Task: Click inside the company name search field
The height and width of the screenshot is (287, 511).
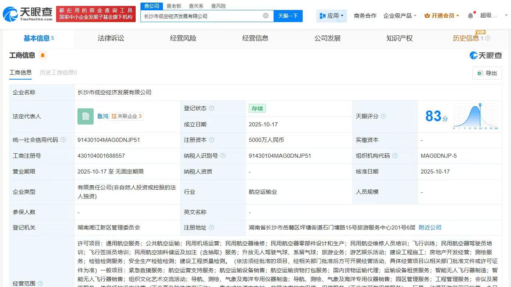Action: [x=203, y=15]
